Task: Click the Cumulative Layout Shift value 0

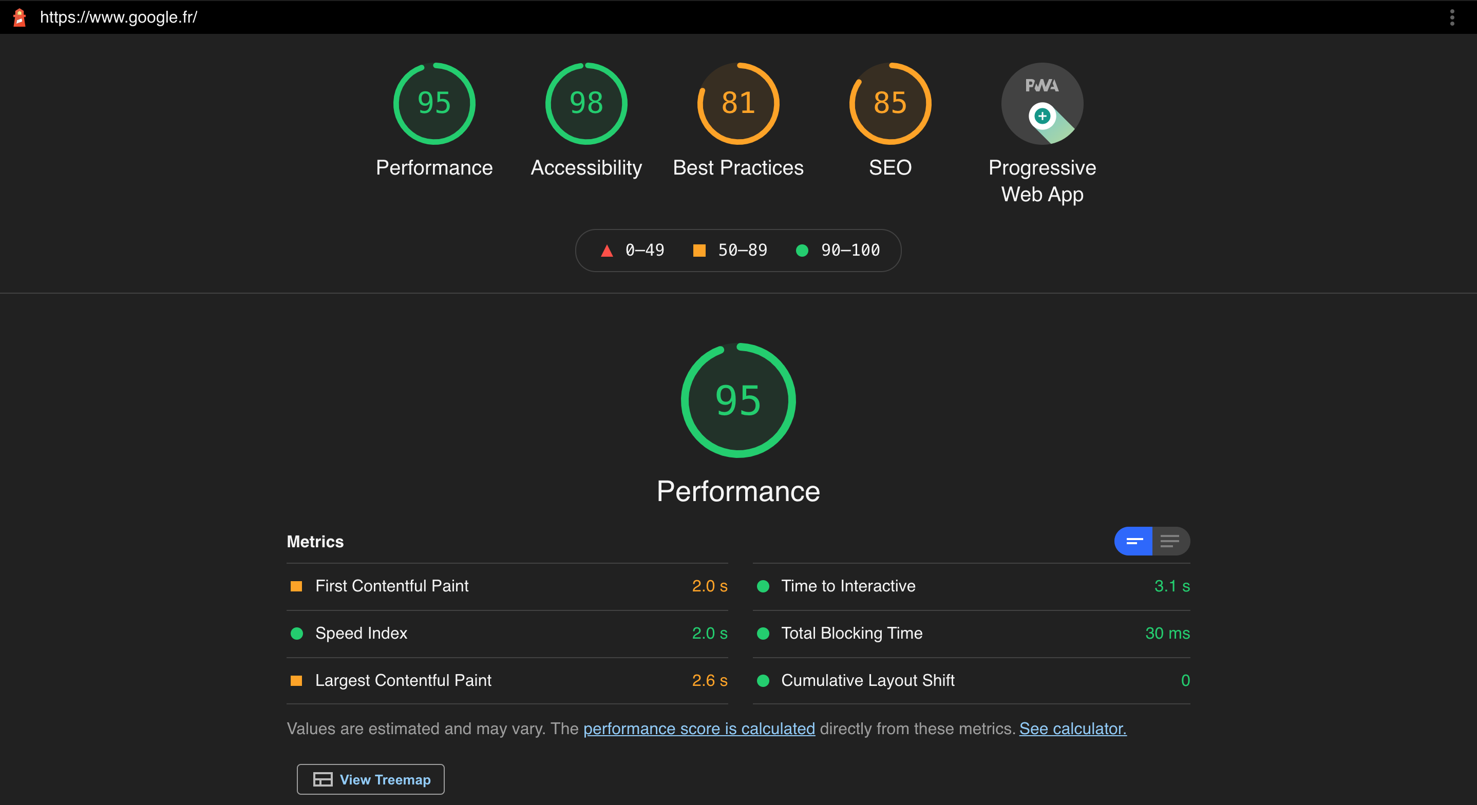Action: (1185, 681)
